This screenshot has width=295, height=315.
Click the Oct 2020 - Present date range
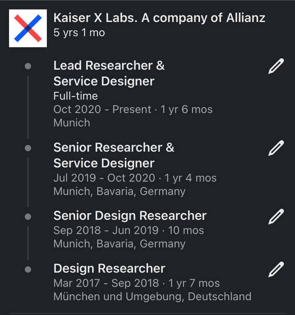click(102, 109)
